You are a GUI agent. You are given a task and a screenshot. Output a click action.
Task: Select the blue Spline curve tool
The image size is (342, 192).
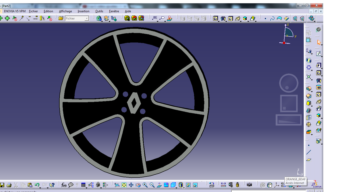[x=272, y=18]
